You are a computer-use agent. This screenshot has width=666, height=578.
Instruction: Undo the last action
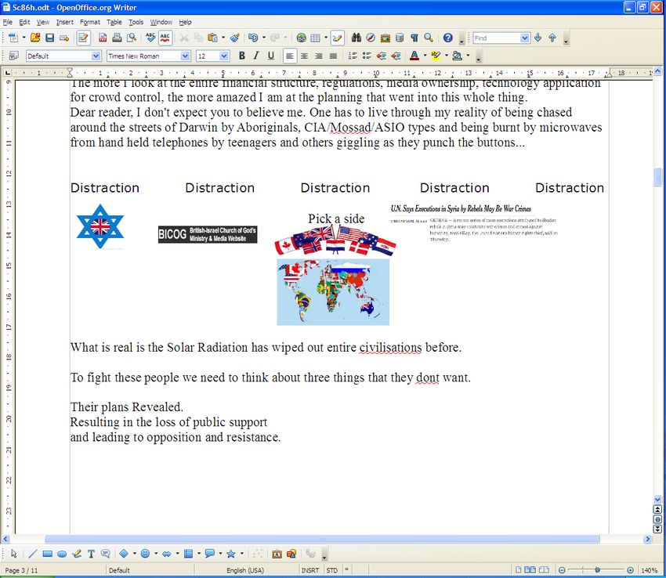pyautogui.click(x=253, y=38)
